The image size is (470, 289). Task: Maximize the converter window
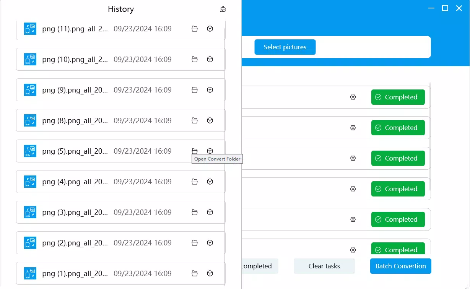point(445,8)
